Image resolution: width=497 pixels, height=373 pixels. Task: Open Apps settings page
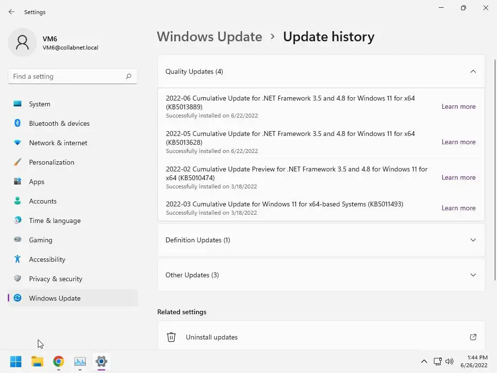[x=73, y=182]
